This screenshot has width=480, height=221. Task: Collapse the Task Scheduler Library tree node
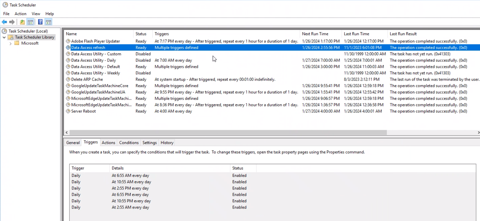(4, 37)
